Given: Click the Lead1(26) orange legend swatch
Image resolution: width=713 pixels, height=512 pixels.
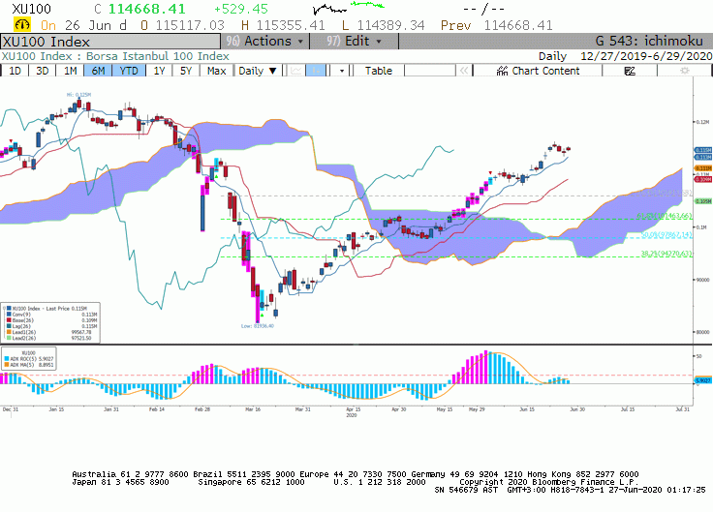Looking at the screenshot, I should click(9, 332).
